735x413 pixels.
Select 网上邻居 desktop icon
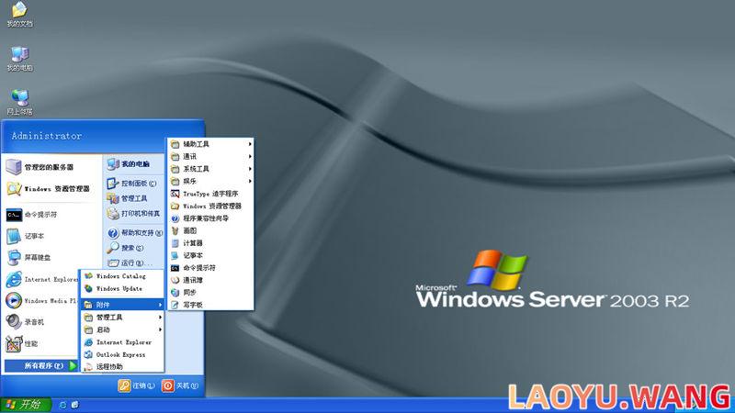19,103
